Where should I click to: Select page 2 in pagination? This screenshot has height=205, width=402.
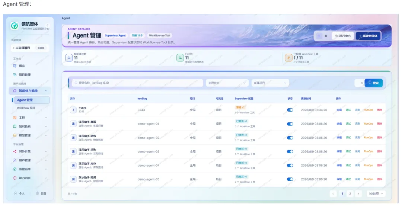350,194
